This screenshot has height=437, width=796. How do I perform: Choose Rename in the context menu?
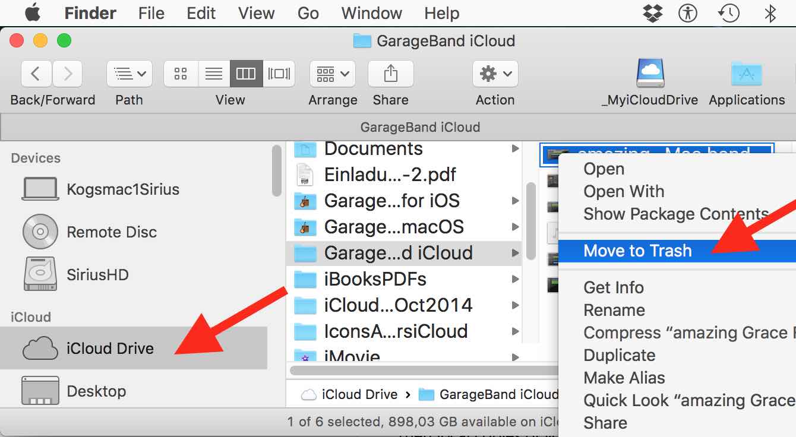677,310
